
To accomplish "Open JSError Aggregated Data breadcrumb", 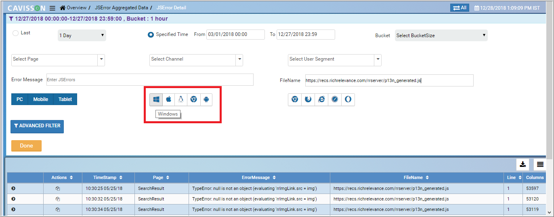I will 122,8.
